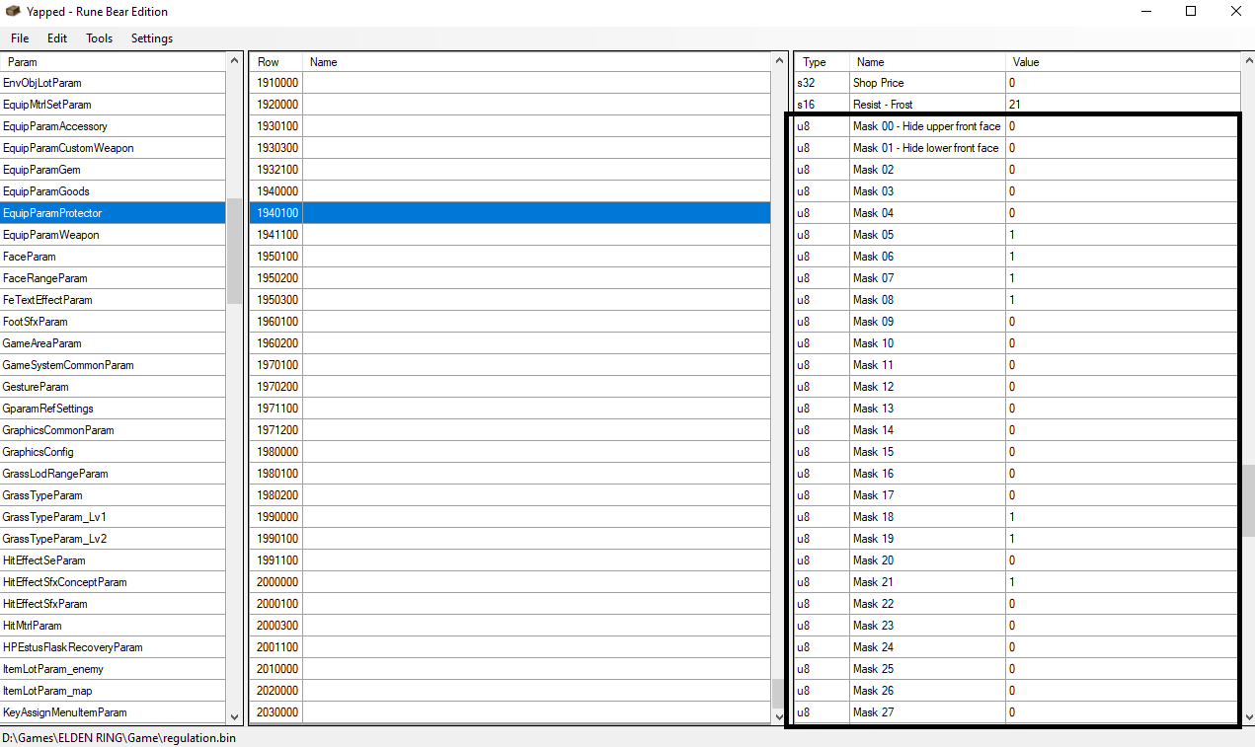Select EquipParamCustomWeapon param

pos(113,148)
